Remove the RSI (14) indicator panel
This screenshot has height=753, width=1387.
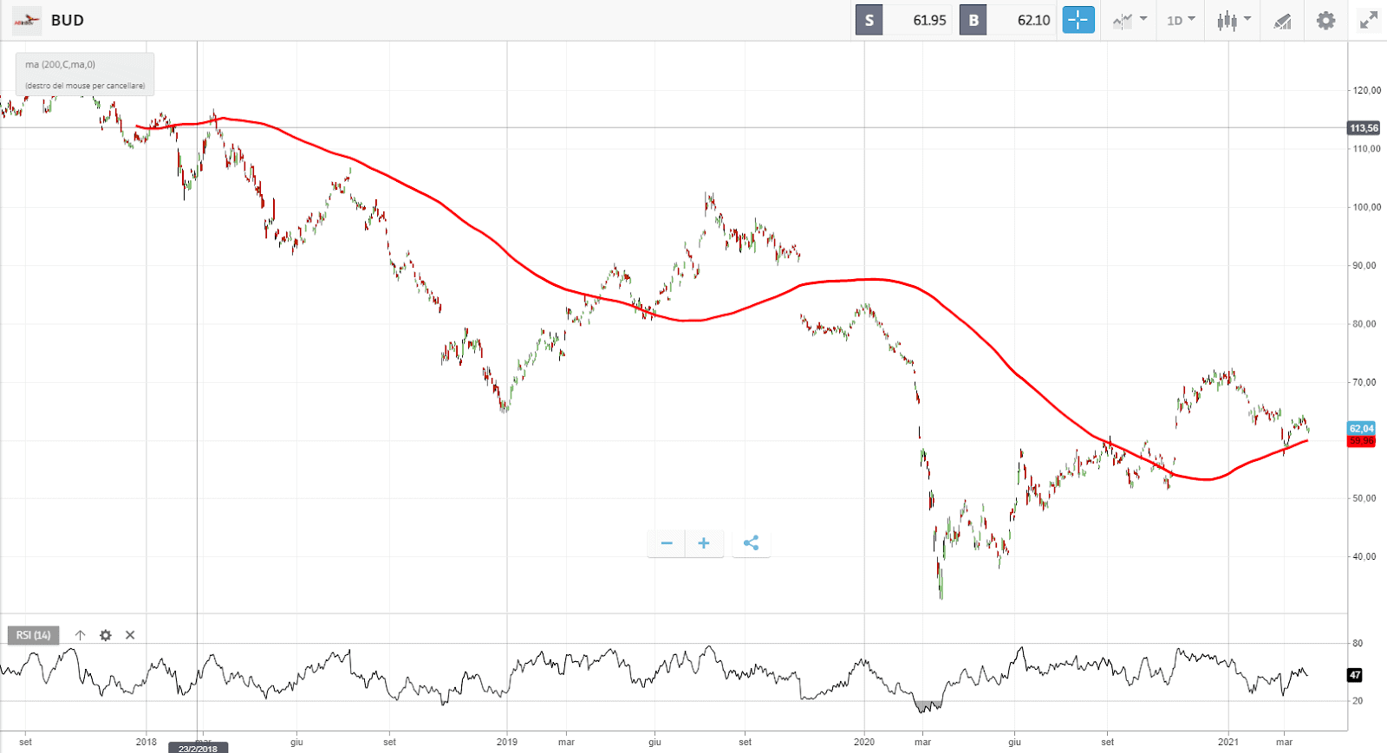tap(130, 635)
